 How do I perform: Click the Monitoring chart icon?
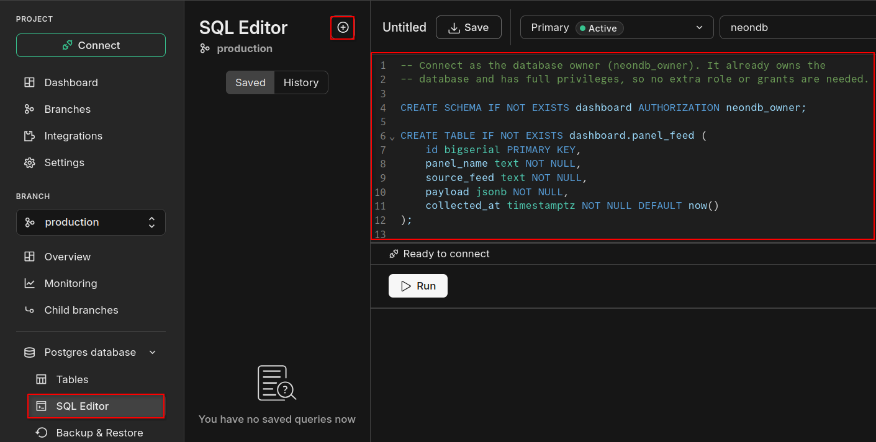click(29, 283)
